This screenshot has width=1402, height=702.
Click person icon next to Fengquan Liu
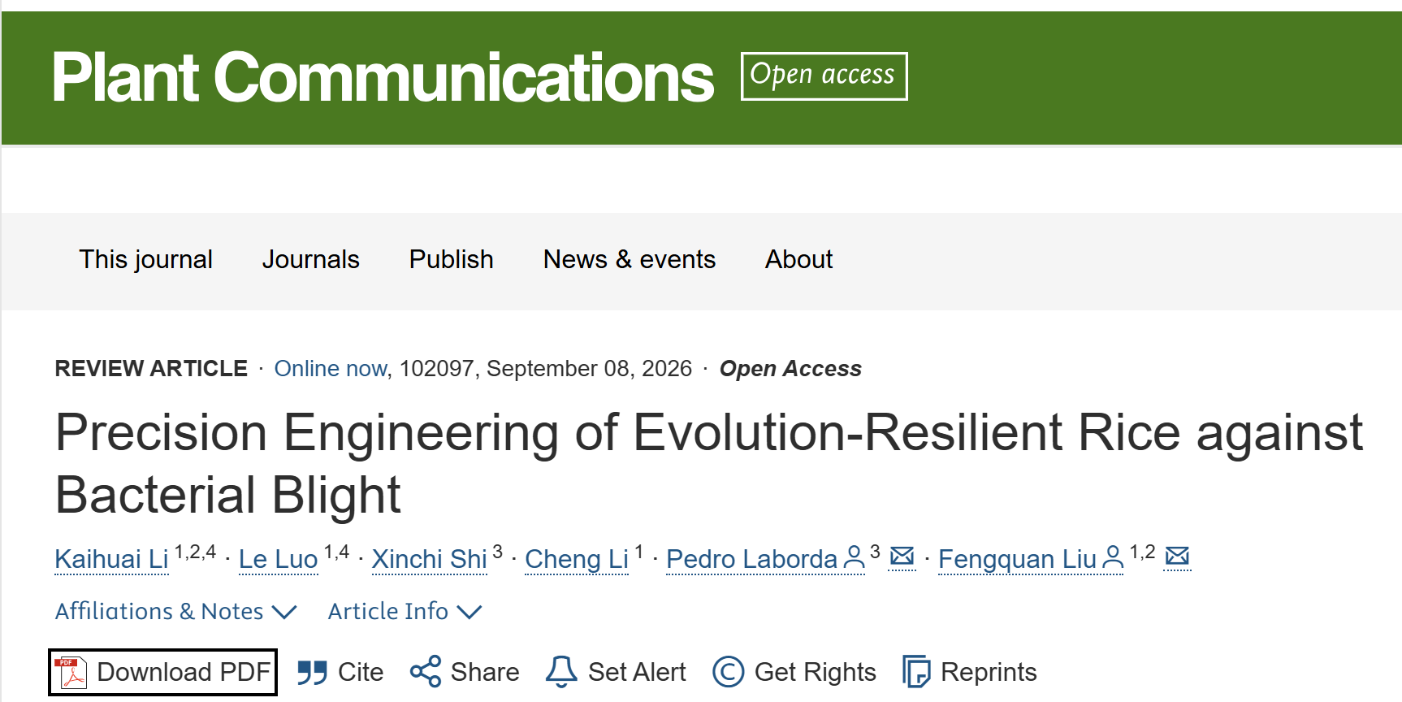[x=1113, y=558]
